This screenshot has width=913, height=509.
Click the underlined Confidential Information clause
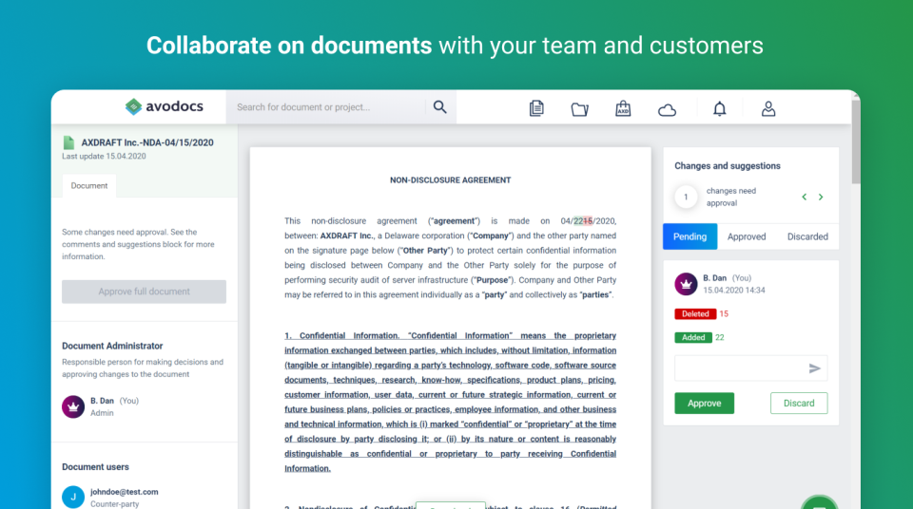pos(450,402)
